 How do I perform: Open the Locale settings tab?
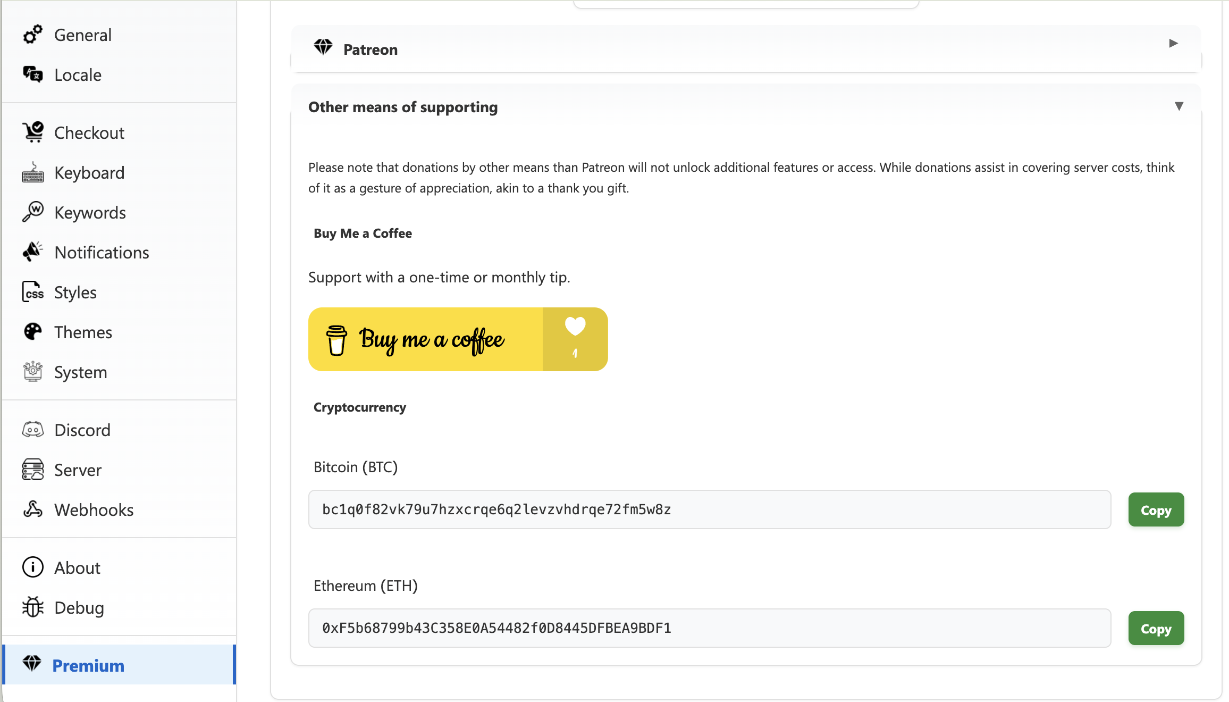(x=78, y=75)
